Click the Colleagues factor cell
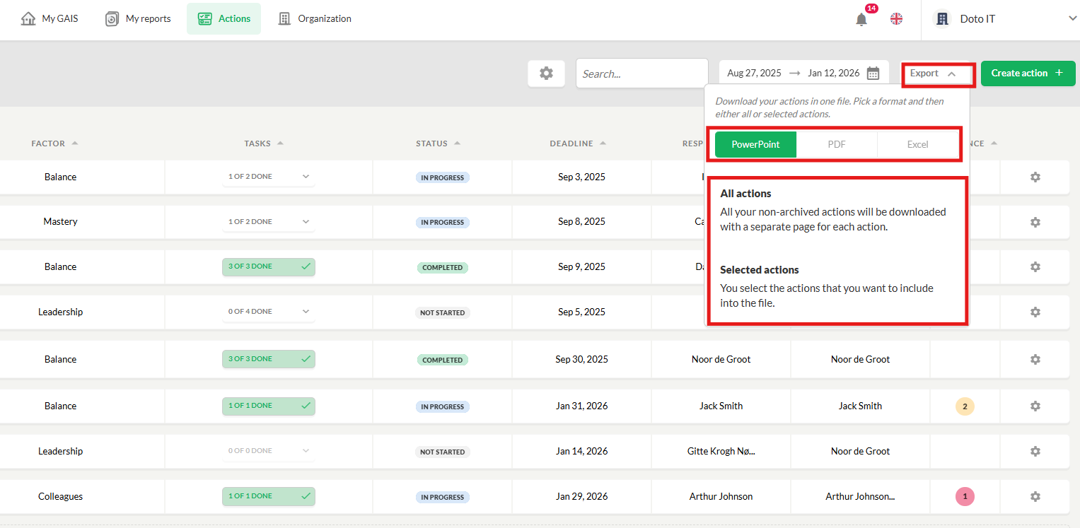Screen dimensions: 1080x528 point(61,496)
